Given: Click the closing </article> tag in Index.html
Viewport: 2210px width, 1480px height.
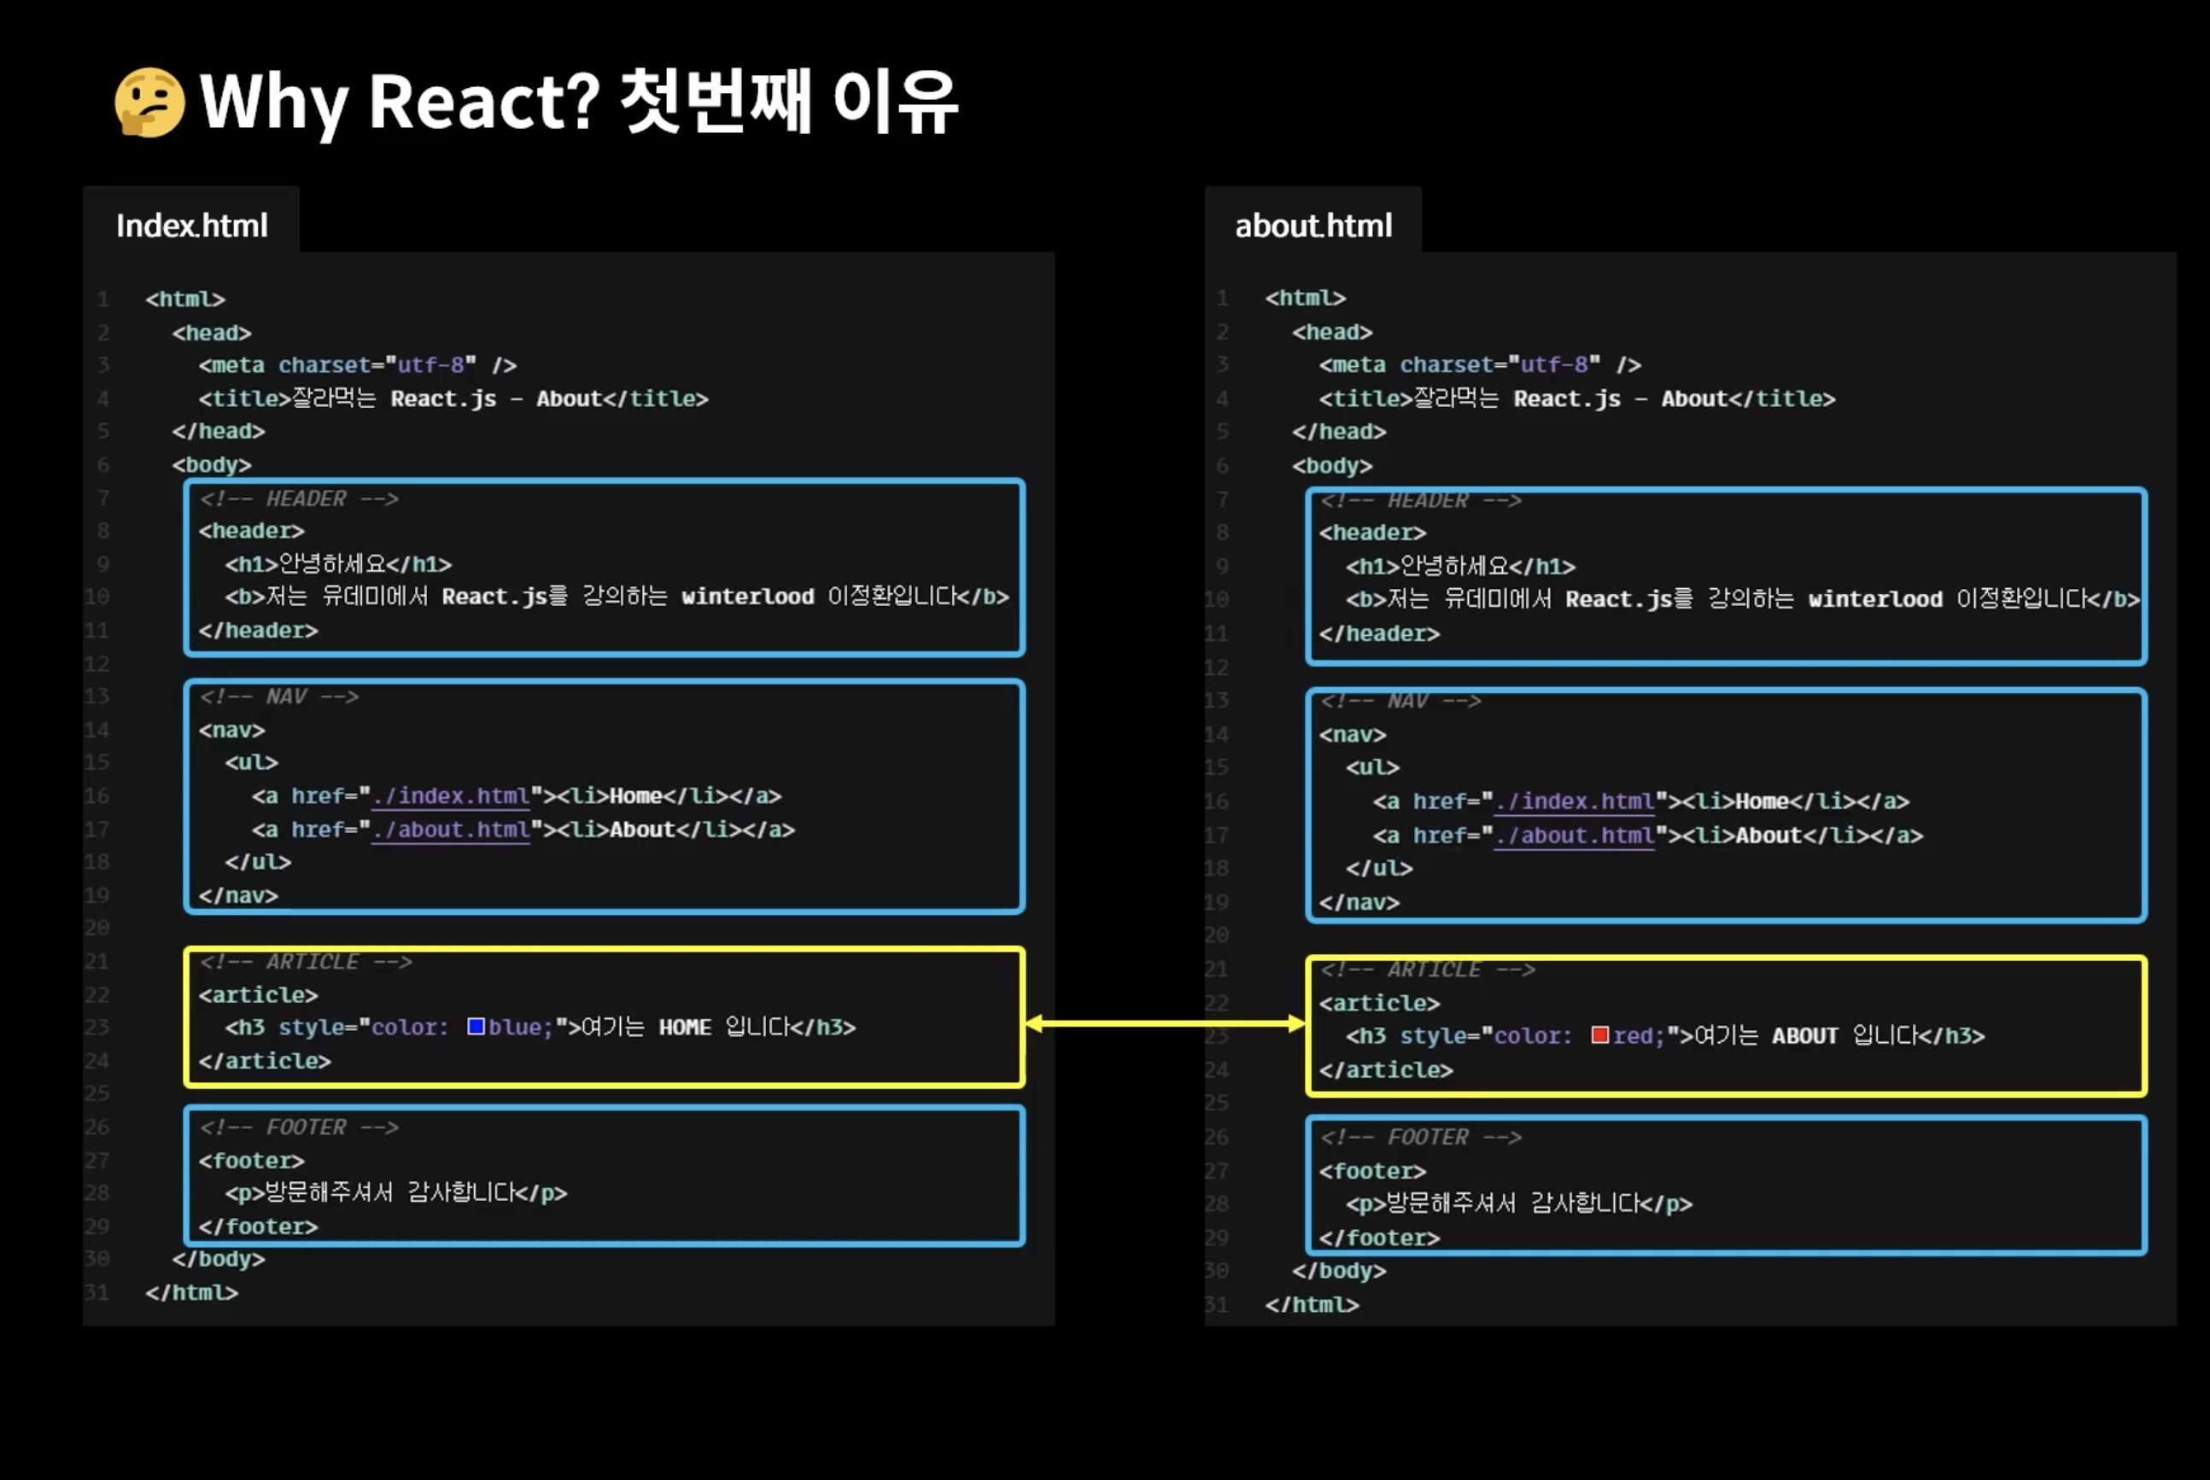Looking at the screenshot, I should 265,1061.
